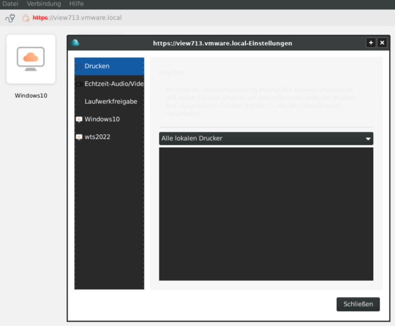This screenshot has width=395, height=326.
Task: Expand the Alle lokalen Drucker dropdown
Action: pyautogui.click(x=266, y=139)
